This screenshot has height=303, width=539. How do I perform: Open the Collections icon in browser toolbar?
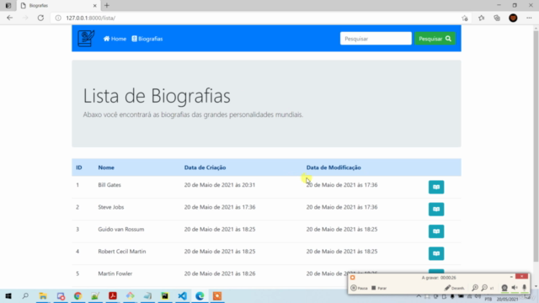click(x=497, y=18)
